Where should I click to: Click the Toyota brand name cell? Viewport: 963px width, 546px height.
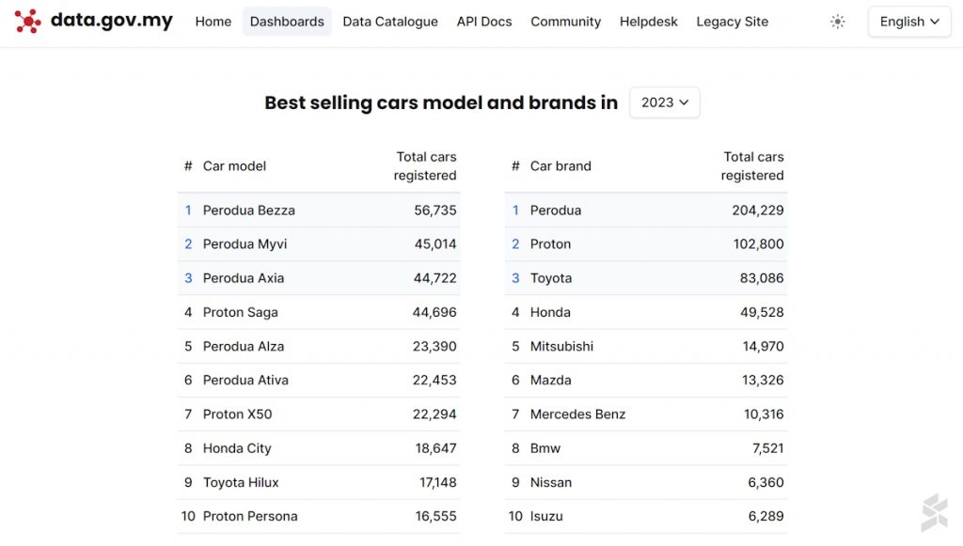click(551, 278)
